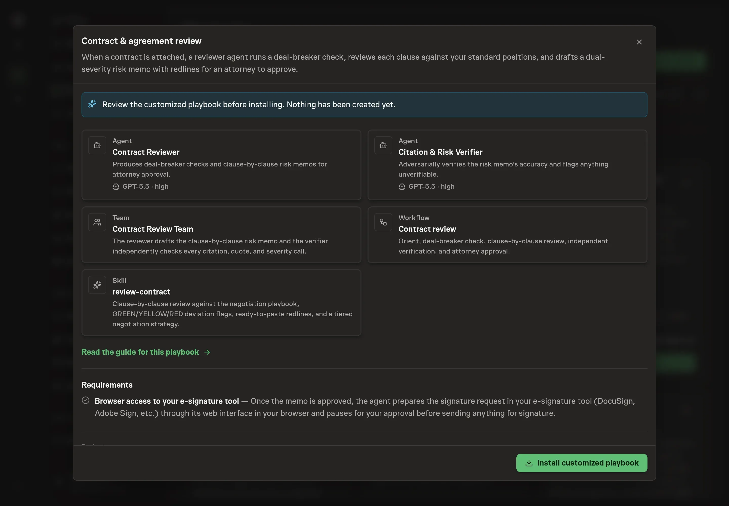This screenshot has width=729, height=506.
Task: Click the Orient, deal-breaker check workflow description
Action: coord(503,246)
